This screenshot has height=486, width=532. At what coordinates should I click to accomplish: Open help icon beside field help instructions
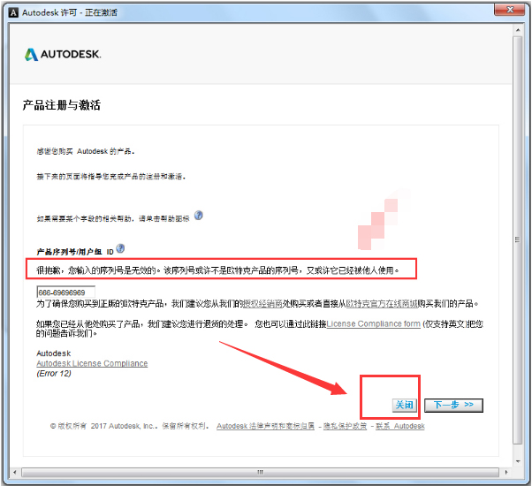click(x=199, y=216)
